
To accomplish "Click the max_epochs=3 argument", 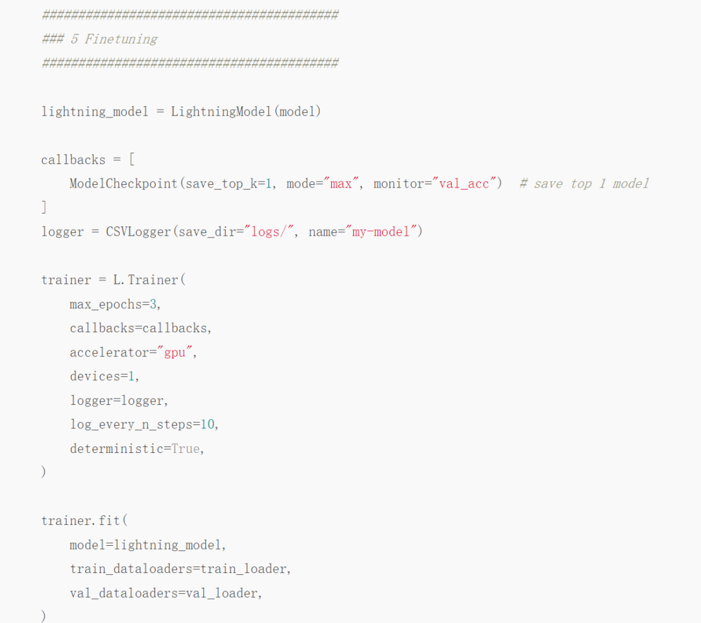I will tap(114, 304).
